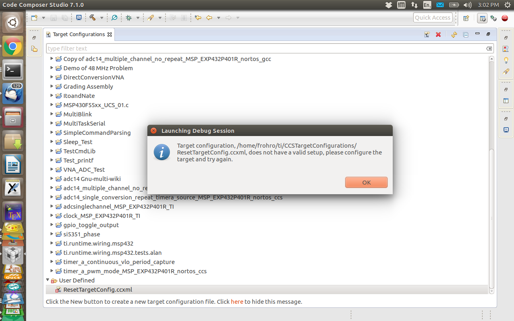Click the Collapse All icon
The width and height of the screenshot is (514, 321).
point(465,35)
